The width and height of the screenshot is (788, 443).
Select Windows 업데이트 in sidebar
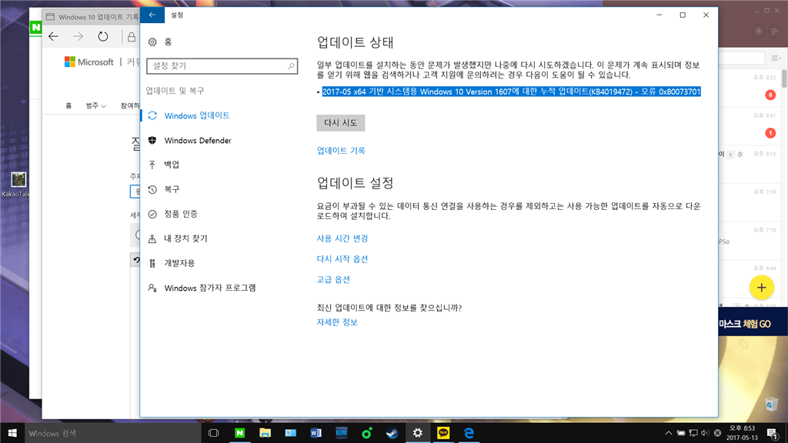[x=197, y=115]
